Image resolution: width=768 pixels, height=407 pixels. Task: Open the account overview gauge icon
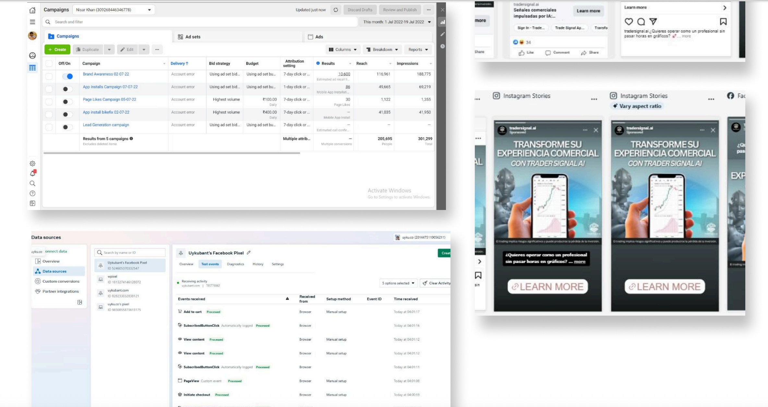tap(32, 55)
